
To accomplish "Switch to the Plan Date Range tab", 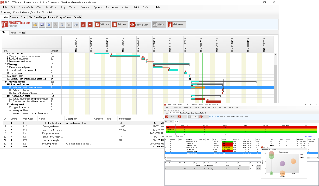I will pyautogui.click(x=37, y=17).
